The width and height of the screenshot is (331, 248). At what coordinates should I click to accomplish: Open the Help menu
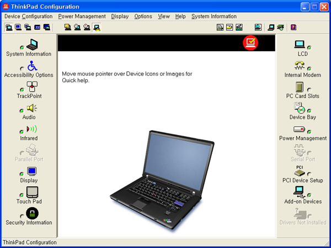(x=180, y=17)
